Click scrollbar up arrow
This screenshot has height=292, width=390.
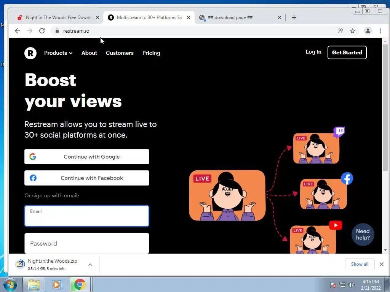(385, 41)
